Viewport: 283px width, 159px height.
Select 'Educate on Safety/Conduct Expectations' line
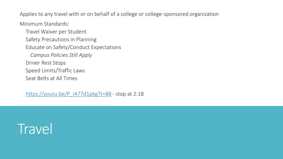pyautogui.click(x=73, y=47)
